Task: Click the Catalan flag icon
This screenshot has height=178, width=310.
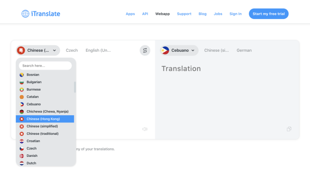Action: point(22,97)
